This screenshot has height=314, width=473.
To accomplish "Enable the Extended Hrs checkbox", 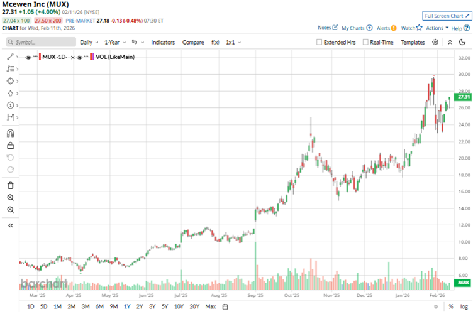I will pyautogui.click(x=319, y=42).
